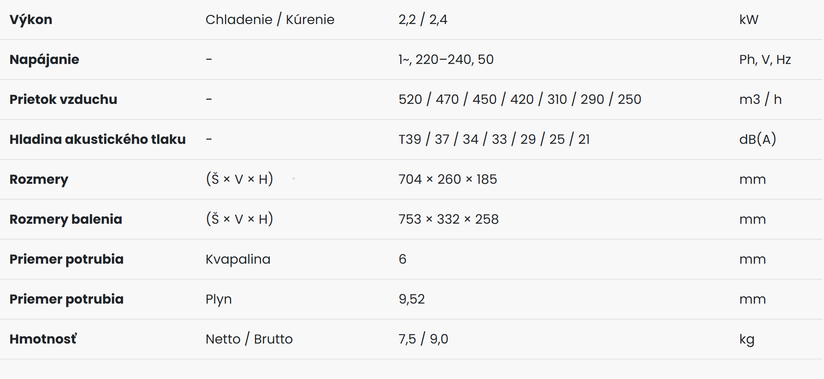Click the "Ph, V, Hz" unit text
824x379 pixels.
[x=765, y=59]
